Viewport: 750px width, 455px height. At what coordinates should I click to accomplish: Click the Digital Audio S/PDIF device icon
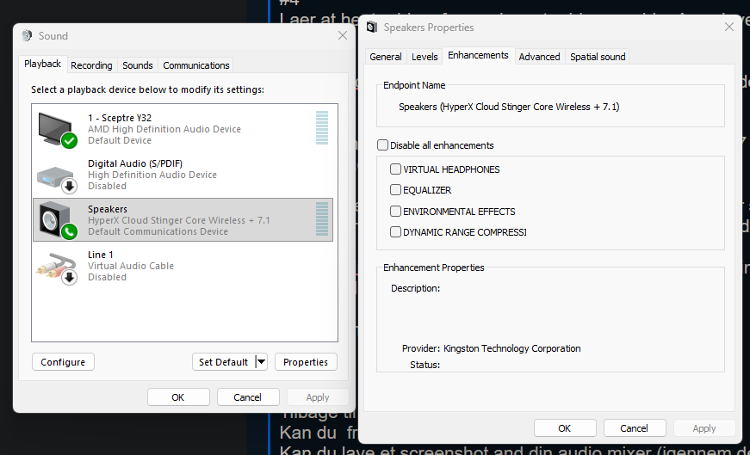coord(58,178)
